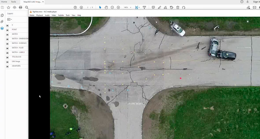The image size is (260, 139).
Task: Open the Layers panel options dropdown
Action: 9,19
